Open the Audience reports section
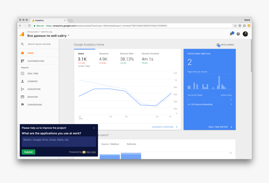Image resolution: width=269 pixels, height=183 pixels. (38, 81)
